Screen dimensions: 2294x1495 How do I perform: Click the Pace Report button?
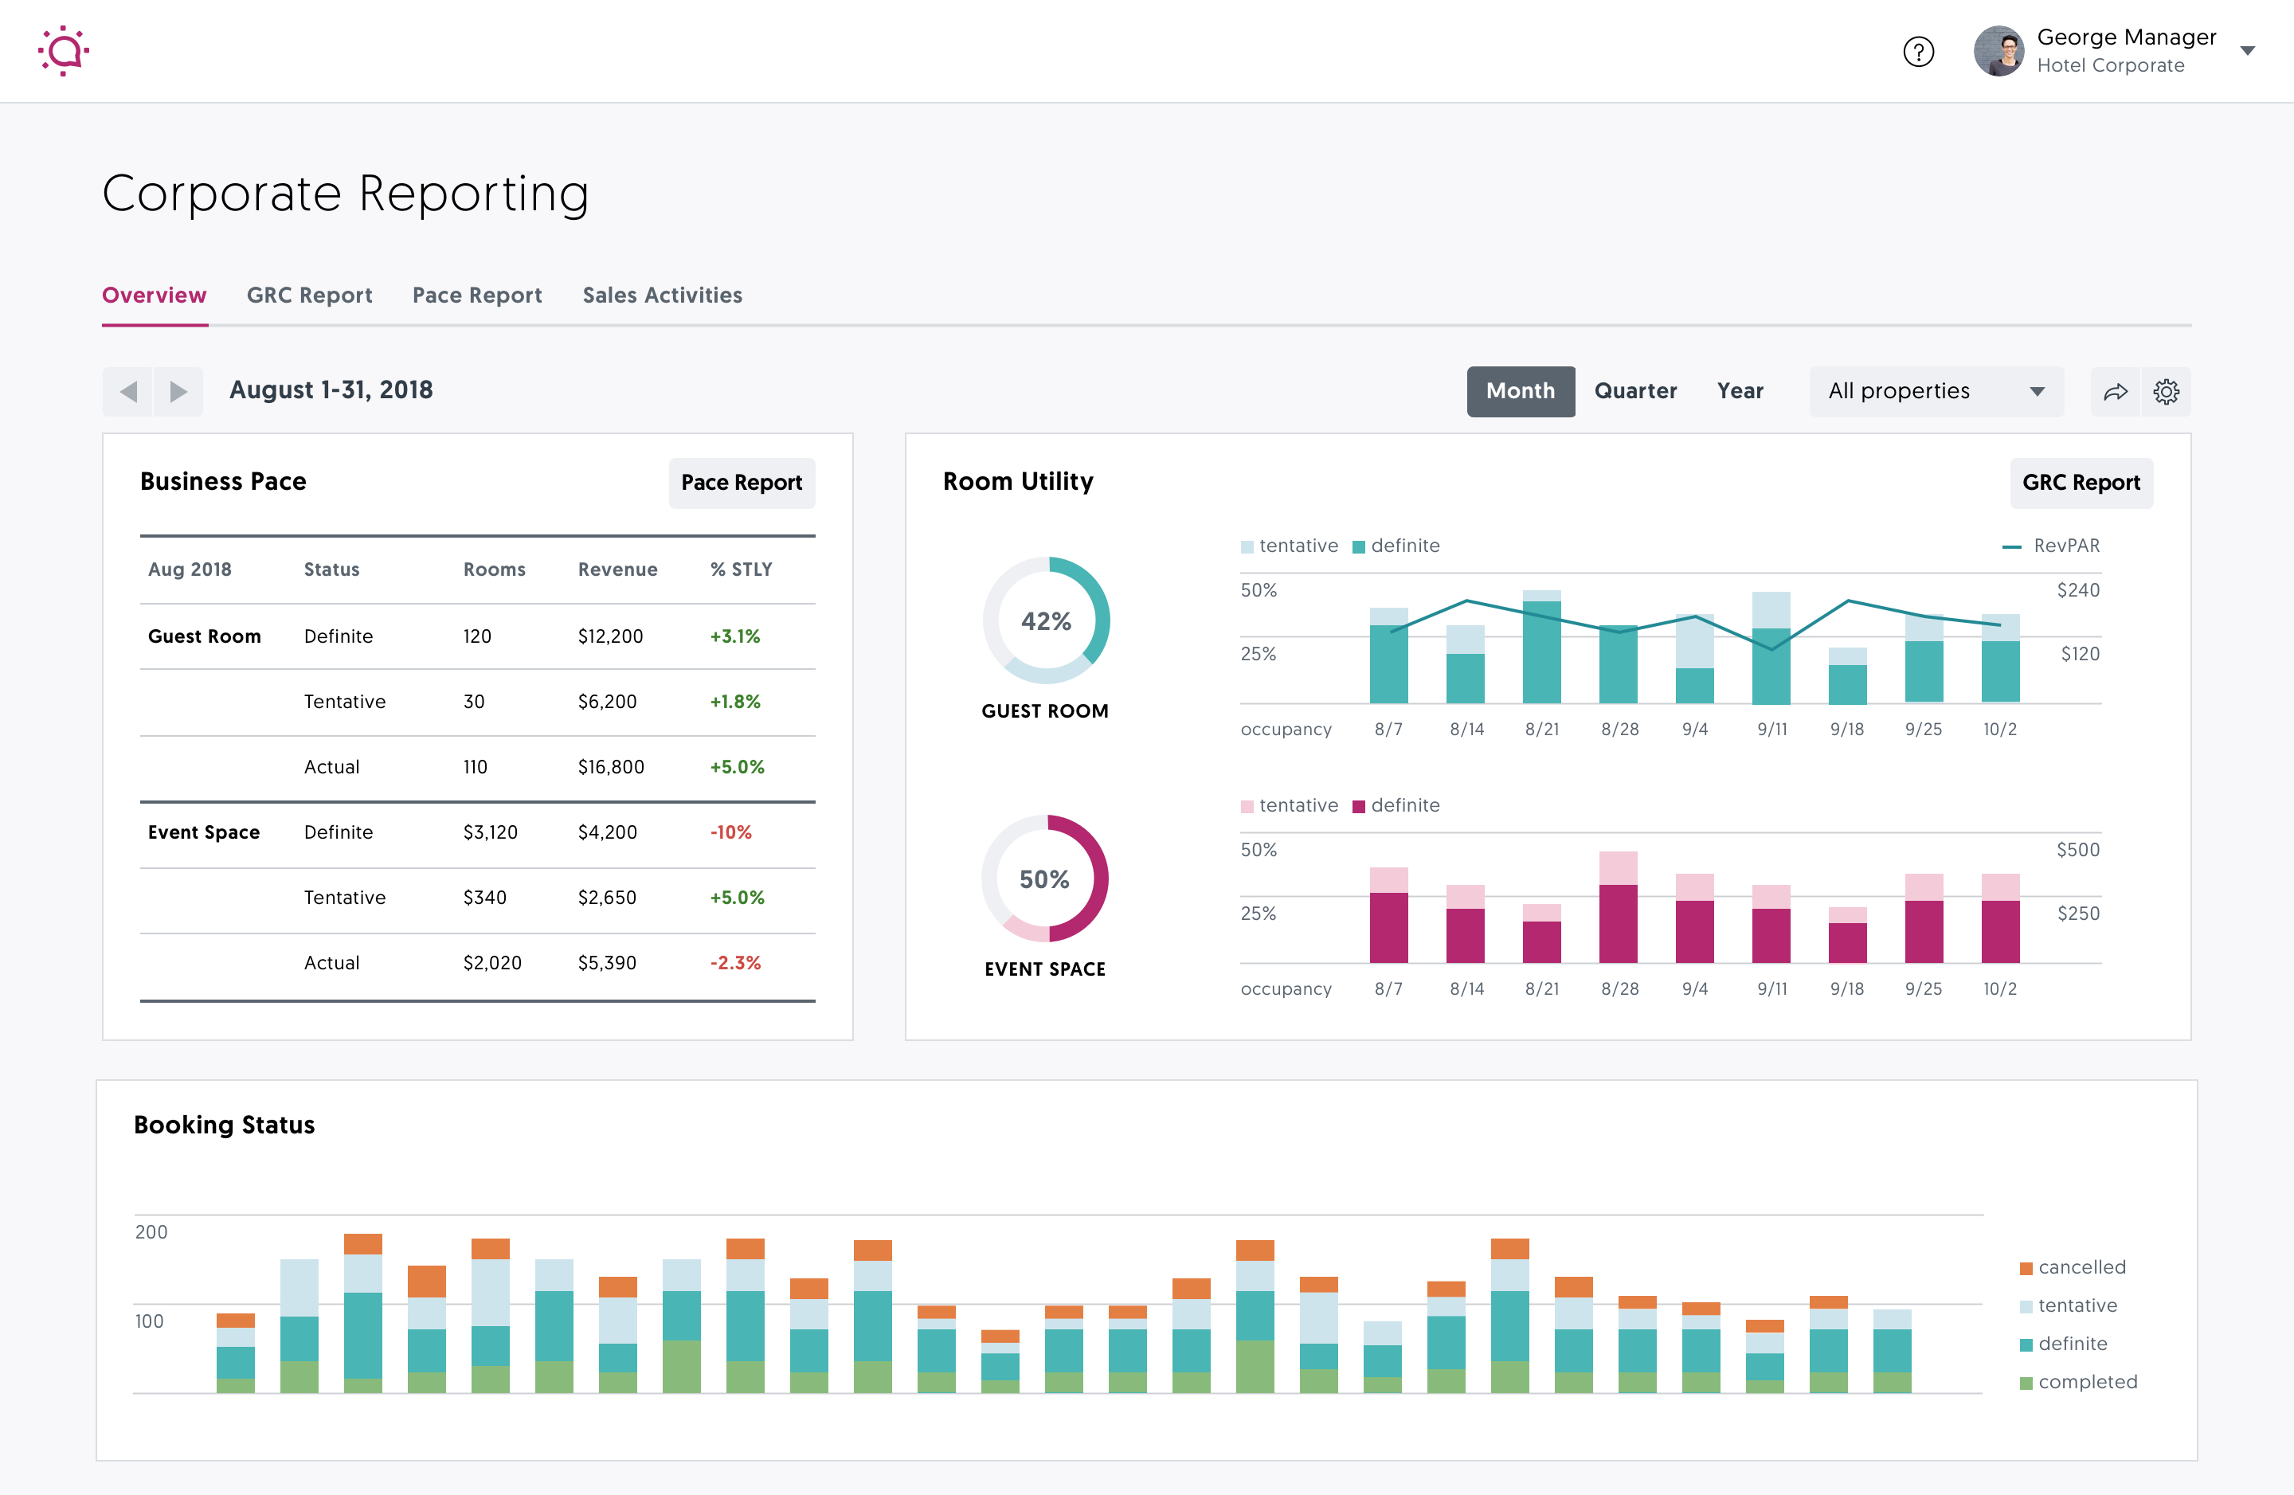pos(742,483)
